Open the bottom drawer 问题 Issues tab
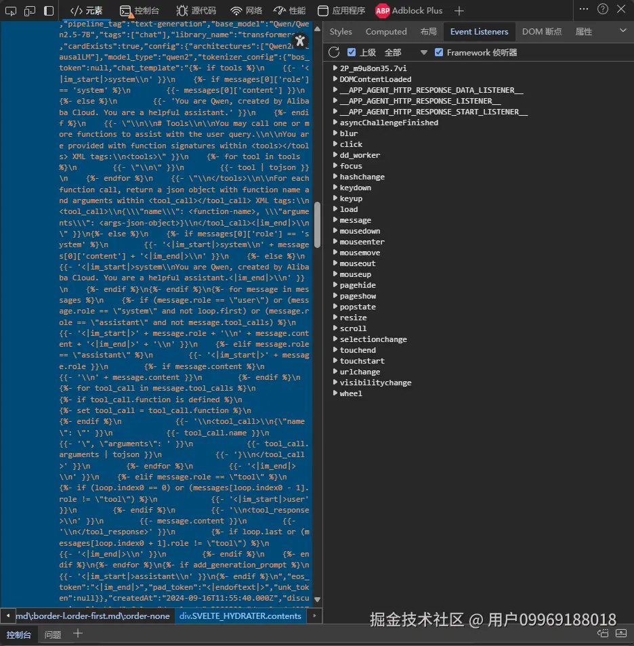 53,634
